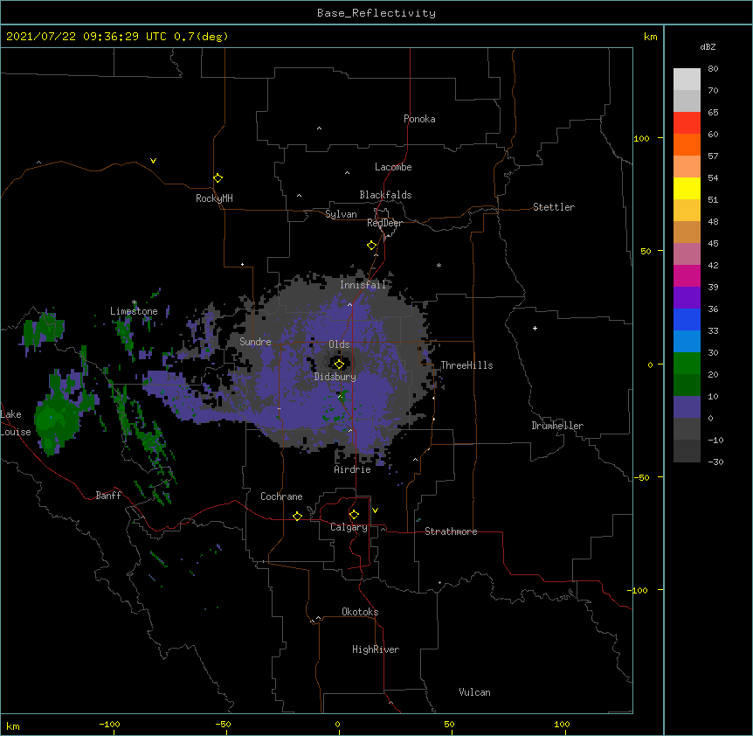Screen dimensions: 753x736
Task: Click the Banff label
Action: tap(108, 496)
